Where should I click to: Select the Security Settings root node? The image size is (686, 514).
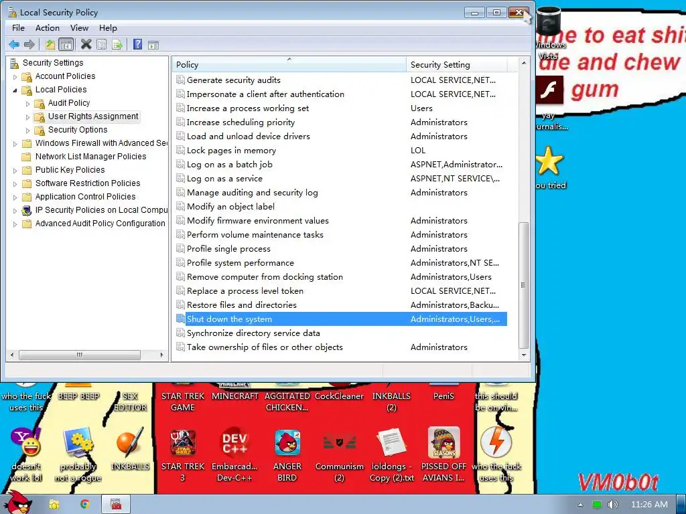52,63
